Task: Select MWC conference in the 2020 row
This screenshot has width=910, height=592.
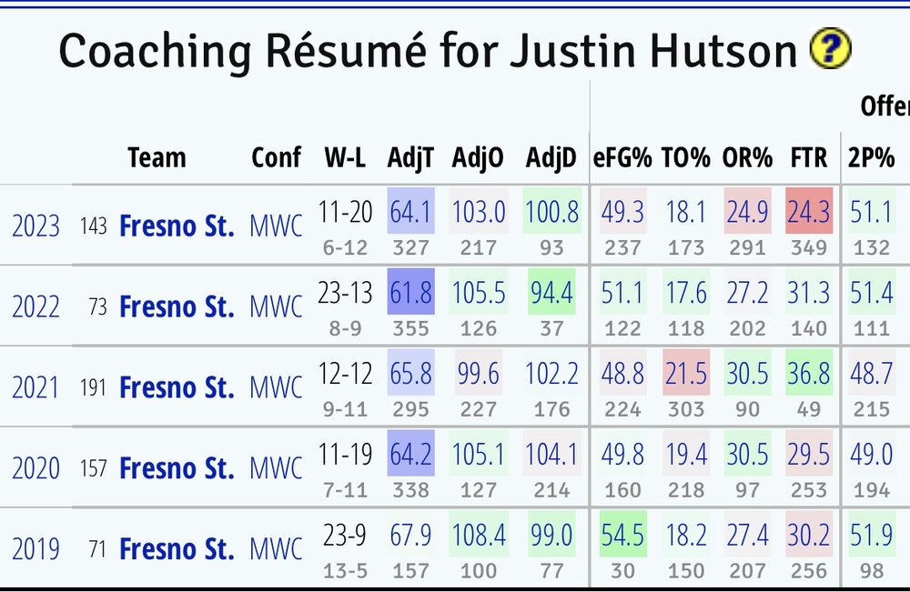Action: [276, 468]
